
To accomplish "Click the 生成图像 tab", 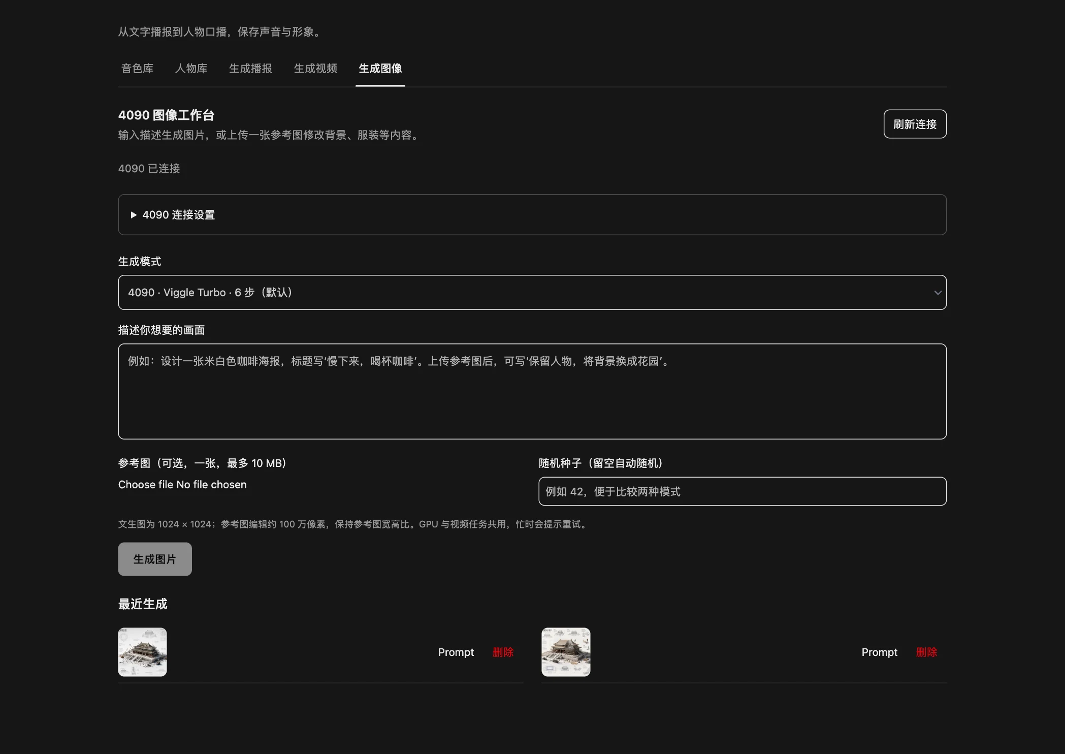I will [x=380, y=69].
